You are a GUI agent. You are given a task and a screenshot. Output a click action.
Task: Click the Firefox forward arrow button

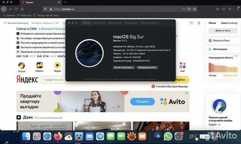(10, 9)
